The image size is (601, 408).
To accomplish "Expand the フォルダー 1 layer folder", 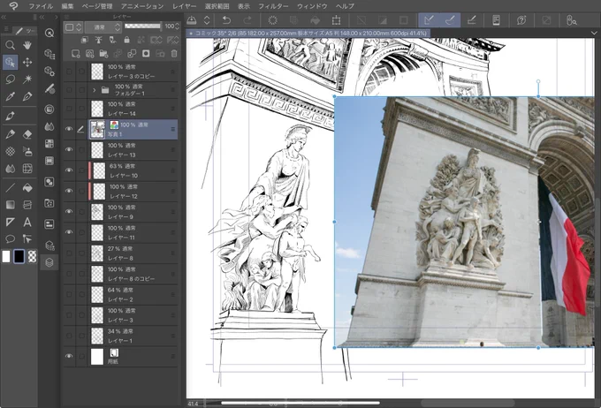I will coord(95,90).
